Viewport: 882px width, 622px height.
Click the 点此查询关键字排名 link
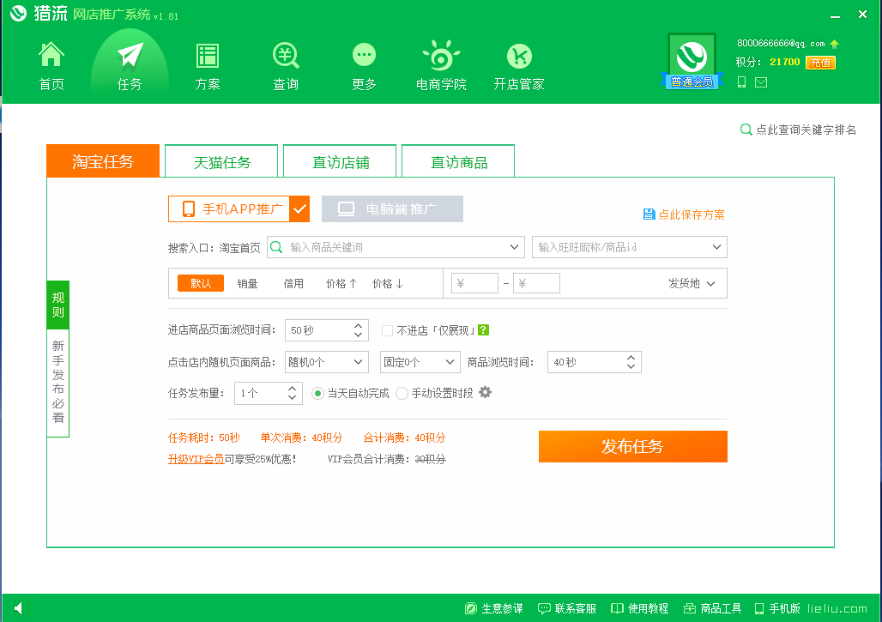(x=806, y=130)
